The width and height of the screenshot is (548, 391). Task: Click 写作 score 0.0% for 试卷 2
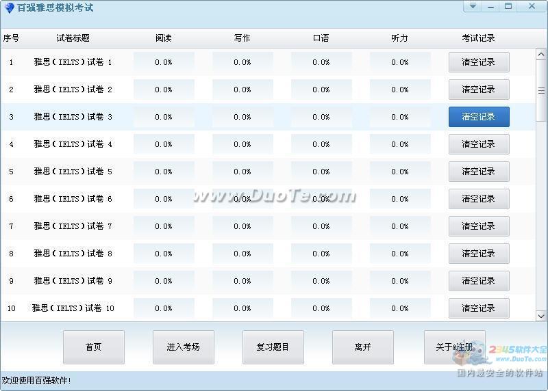click(242, 90)
